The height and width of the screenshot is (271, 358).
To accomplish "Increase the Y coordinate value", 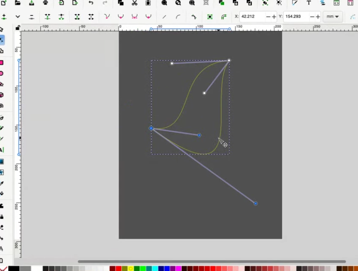I will (318, 16).
